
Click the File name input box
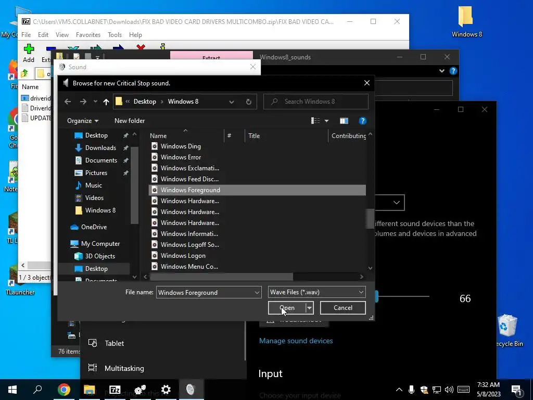205,292
